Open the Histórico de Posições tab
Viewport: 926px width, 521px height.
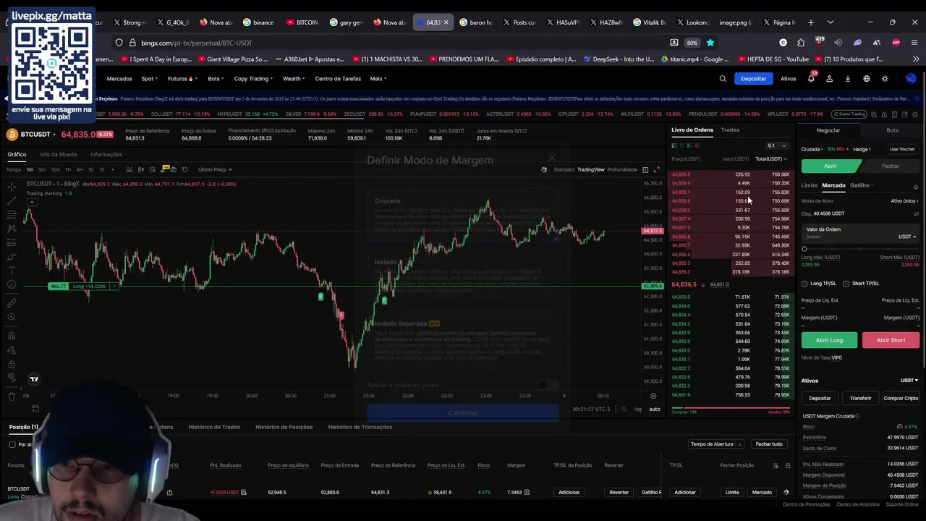[x=284, y=427]
